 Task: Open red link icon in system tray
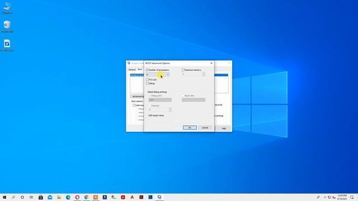pos(334,197)
